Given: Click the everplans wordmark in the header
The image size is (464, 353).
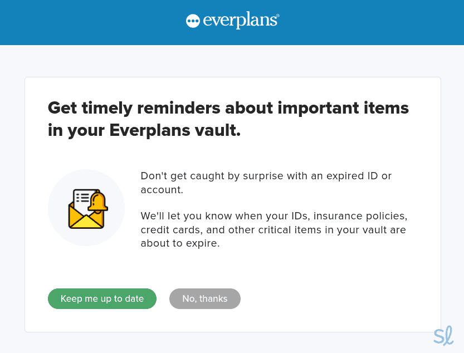Looking at the screenshot, I should pos(240,21).
